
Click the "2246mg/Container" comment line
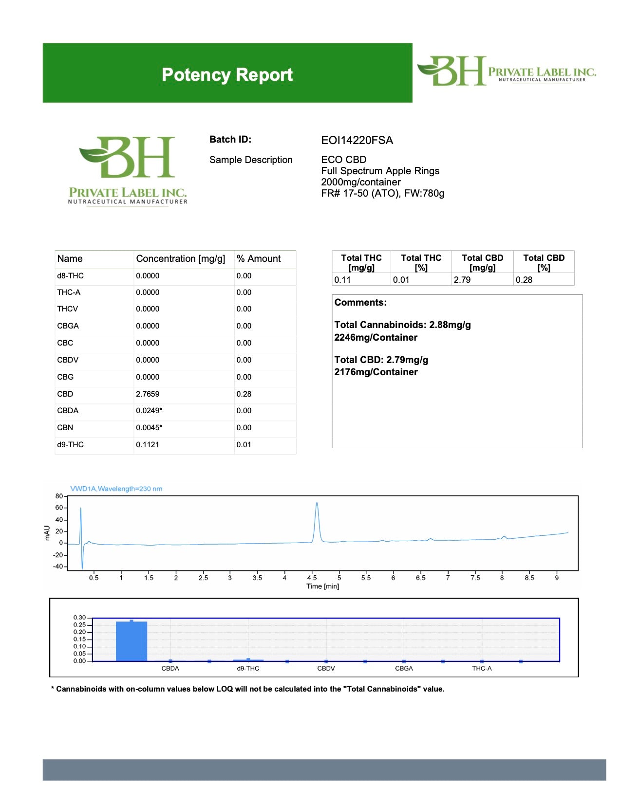[376, 337]
